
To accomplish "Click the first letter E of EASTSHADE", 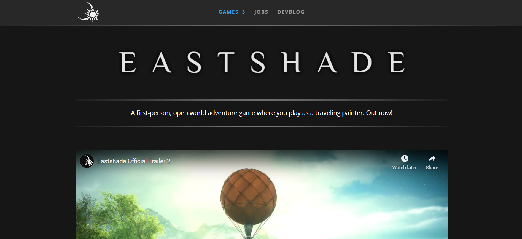I will click(128, 63).
